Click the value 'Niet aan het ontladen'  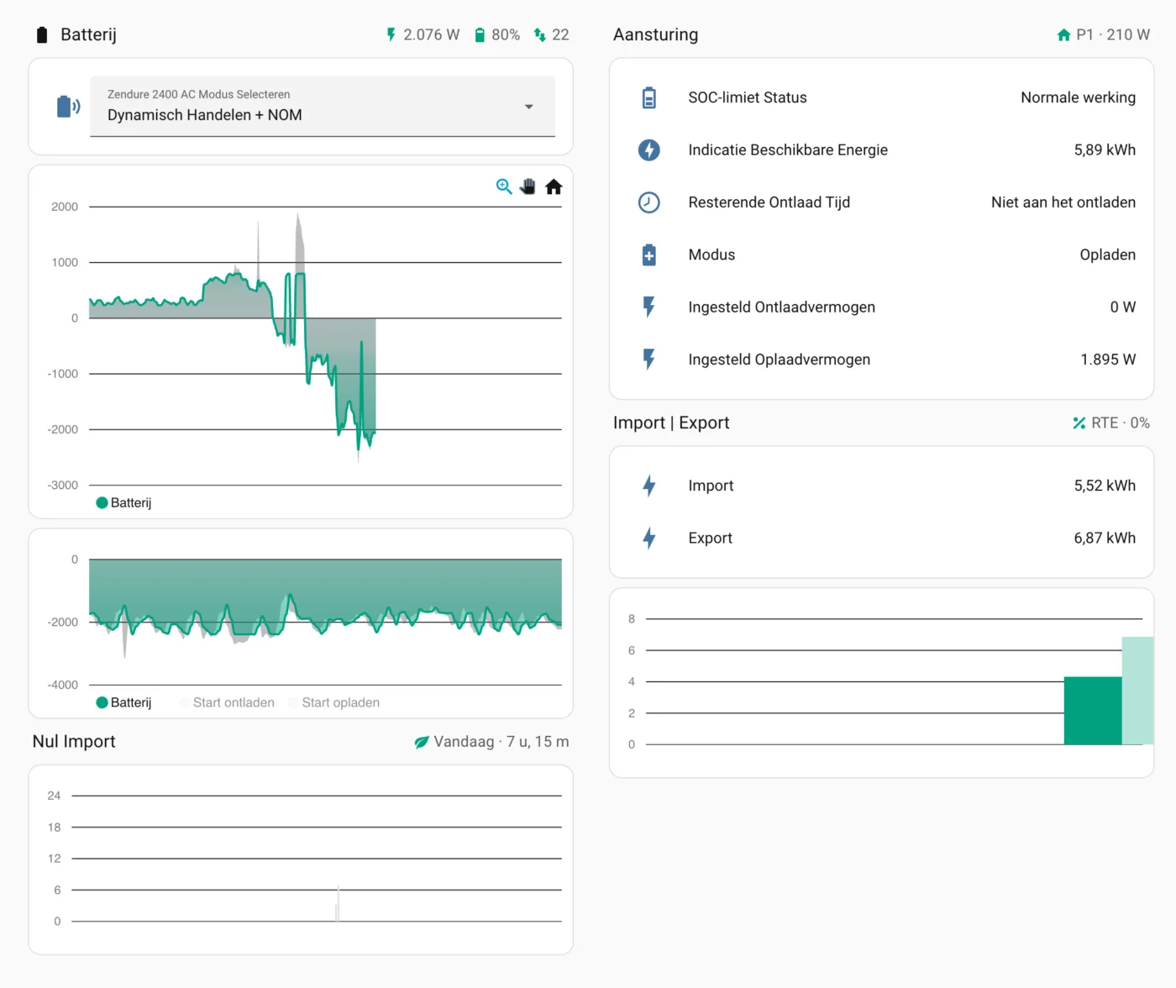(x=1063, y=202)
